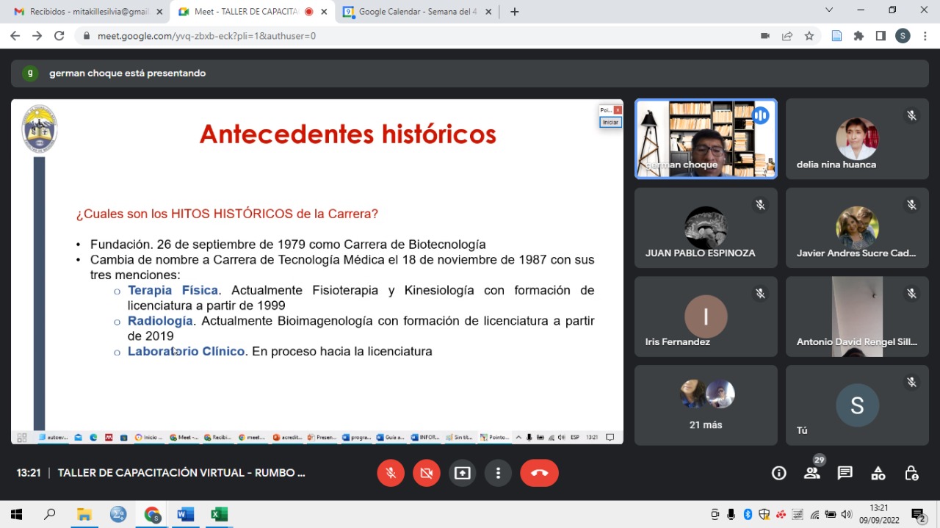Screen dimensions: 940x528
Task: Show the participants list panel
Action: (811, 474)
